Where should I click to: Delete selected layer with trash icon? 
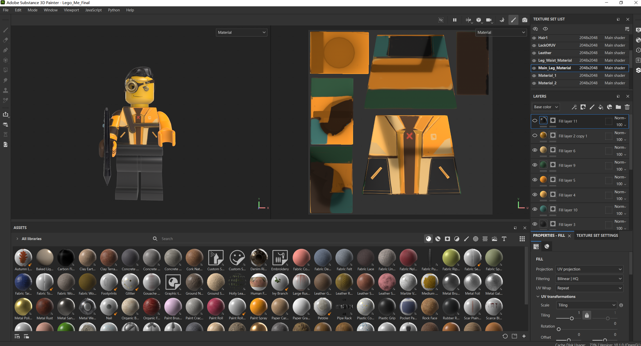(x=627, y=107)
